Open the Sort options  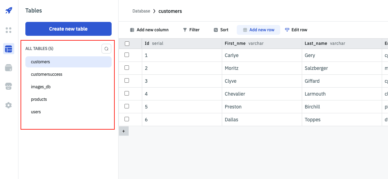(221, 30)
